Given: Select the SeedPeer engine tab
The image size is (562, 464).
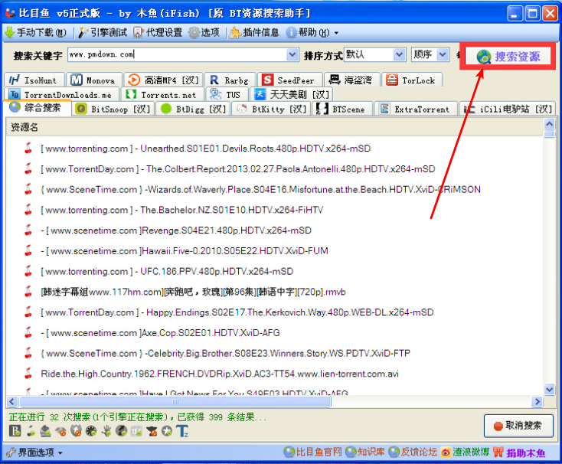Looking at the screenshot, I should pos(289,80).
